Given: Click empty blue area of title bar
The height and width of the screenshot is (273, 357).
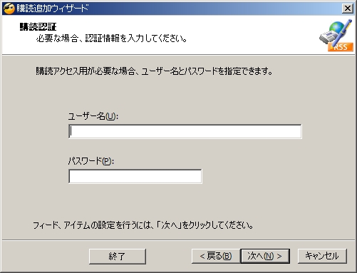Looking at the screenshot, I should [214, 9].
